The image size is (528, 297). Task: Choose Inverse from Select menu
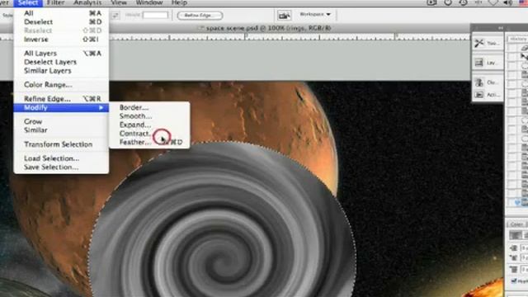61,40
